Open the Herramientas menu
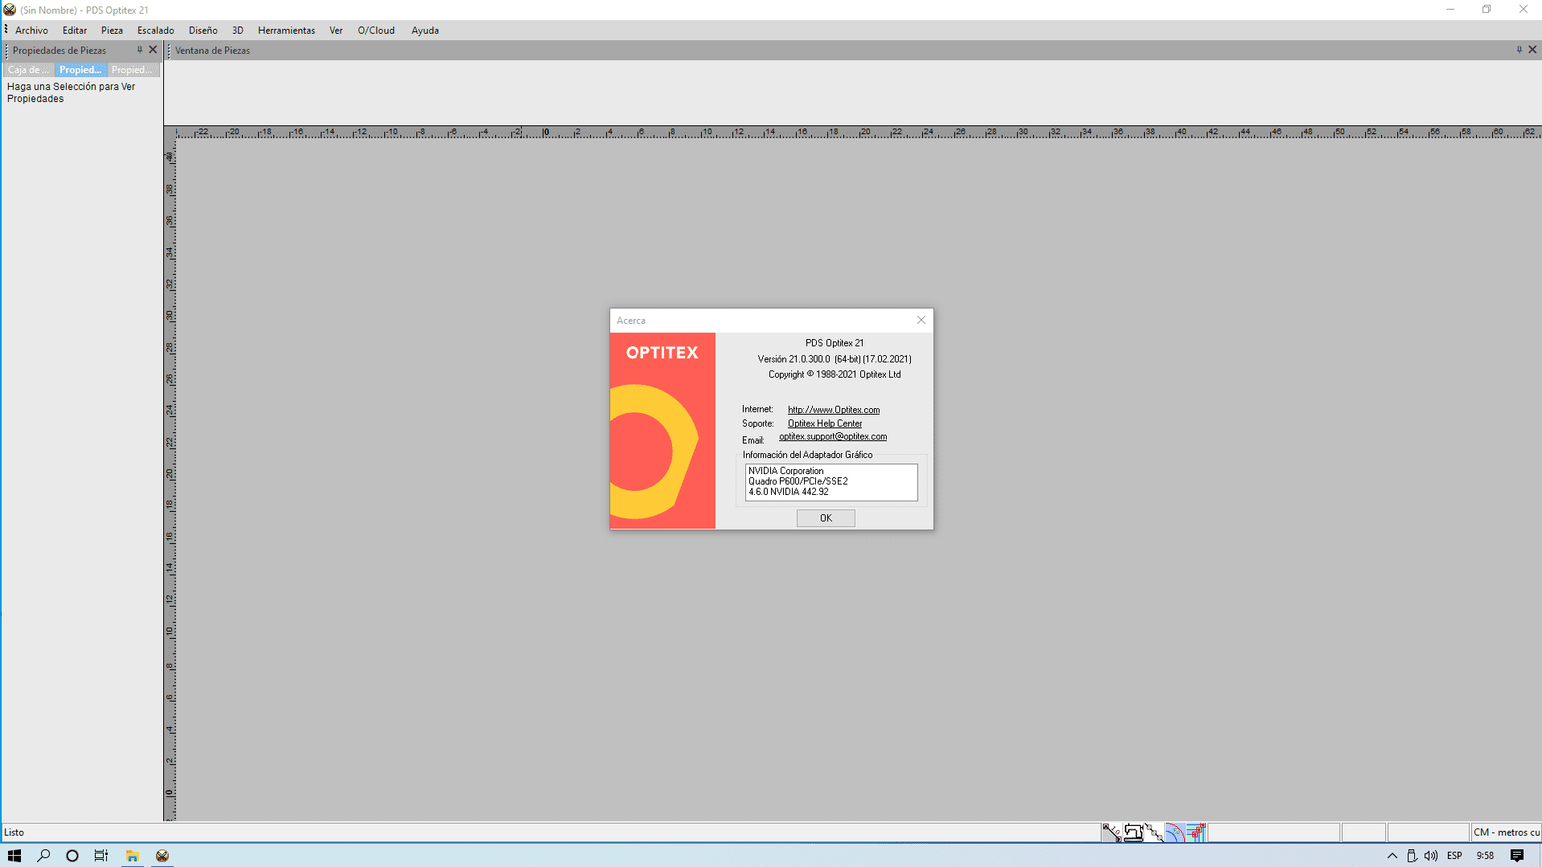 286,31
